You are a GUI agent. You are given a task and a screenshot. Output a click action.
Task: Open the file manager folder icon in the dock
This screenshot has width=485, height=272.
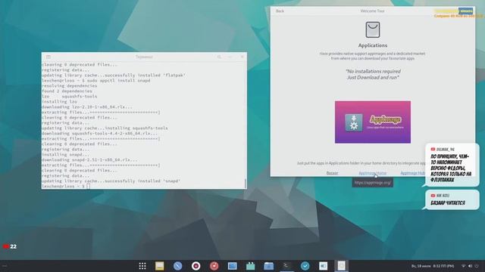(x=268, y=266)
